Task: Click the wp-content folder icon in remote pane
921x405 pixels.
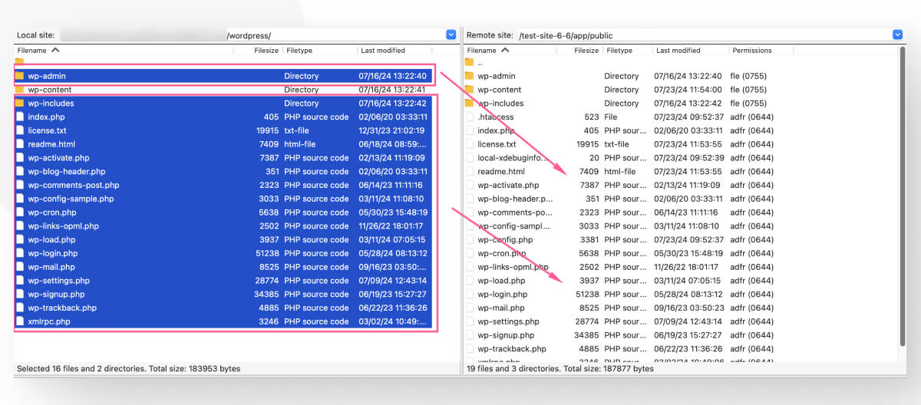Action: [469, 90]
